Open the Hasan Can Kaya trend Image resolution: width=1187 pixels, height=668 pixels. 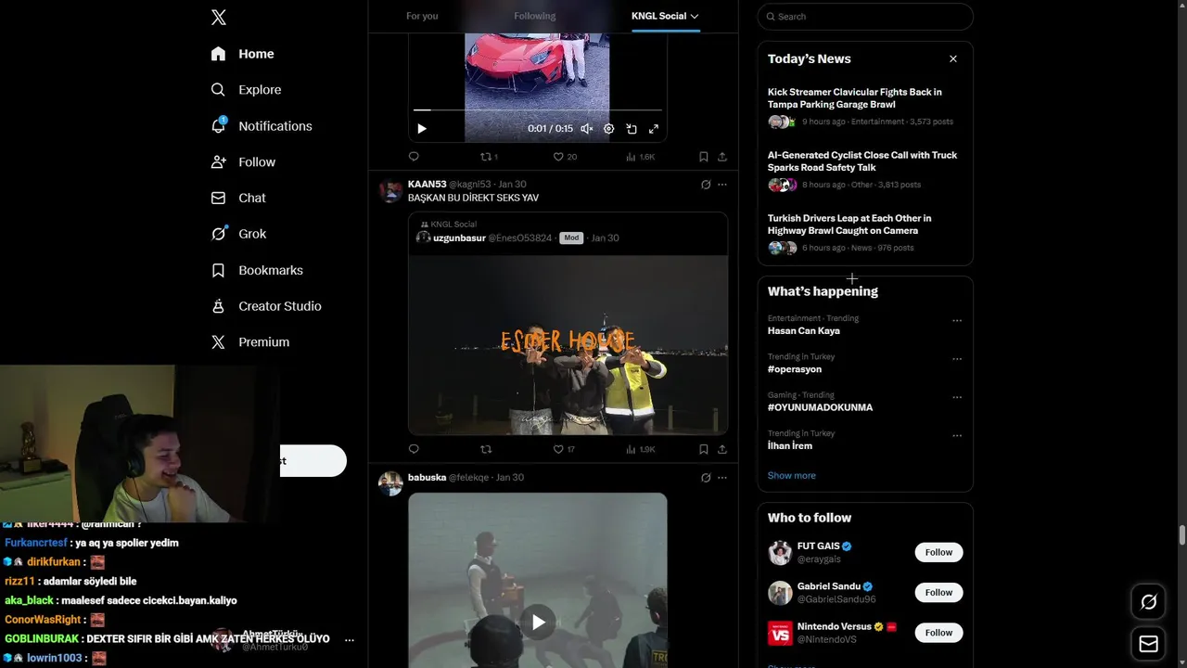pos(804,330)
